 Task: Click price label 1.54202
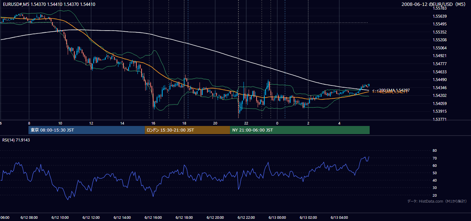click(x=440, y=95)
